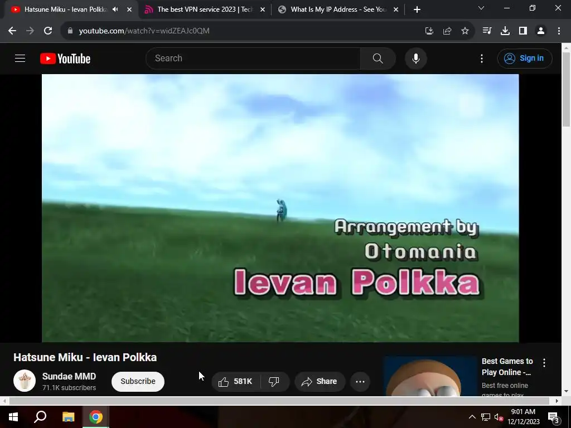Switch to The best VPN service tab
Screen dimensions: 571x428
(205, 9)
